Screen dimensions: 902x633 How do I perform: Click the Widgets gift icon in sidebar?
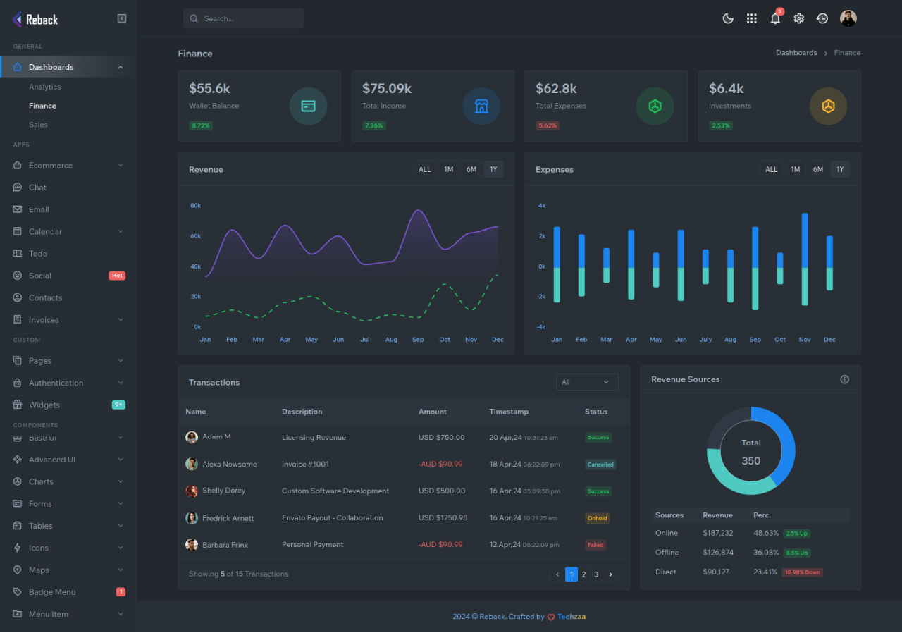[18, 405]
